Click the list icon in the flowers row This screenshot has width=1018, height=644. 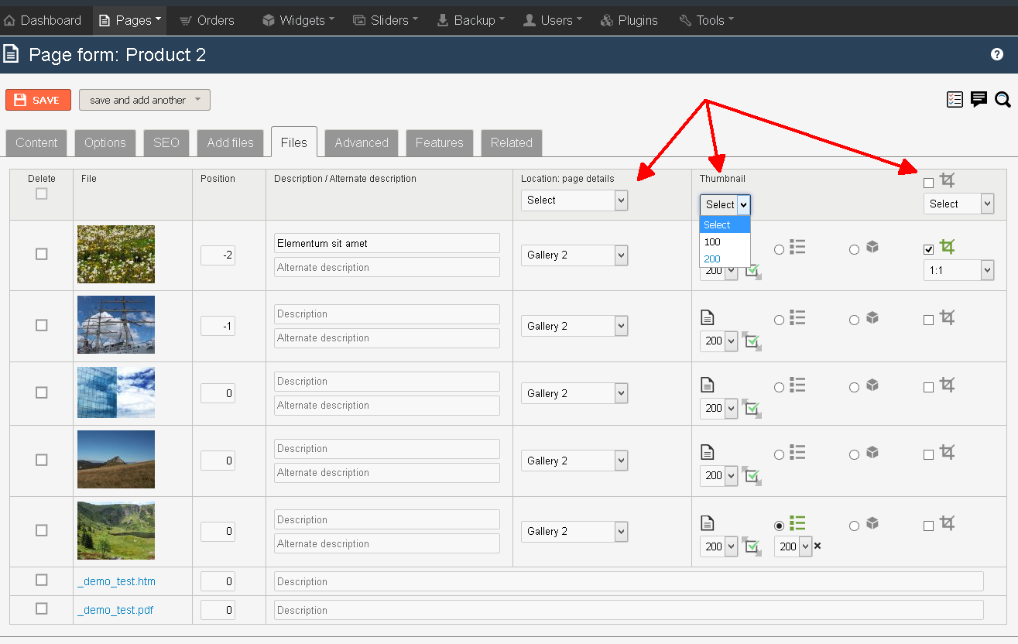pos(797,247)
